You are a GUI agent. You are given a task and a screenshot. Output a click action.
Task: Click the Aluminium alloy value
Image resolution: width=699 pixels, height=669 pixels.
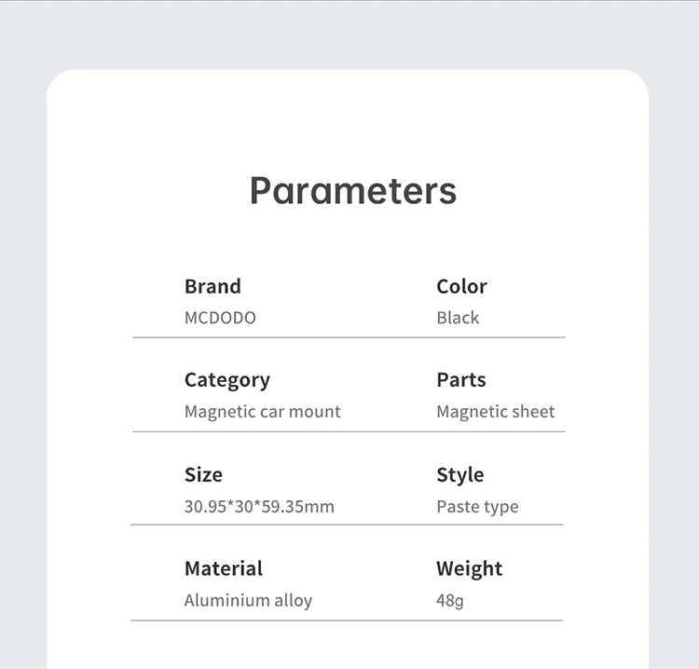[248, 601]
